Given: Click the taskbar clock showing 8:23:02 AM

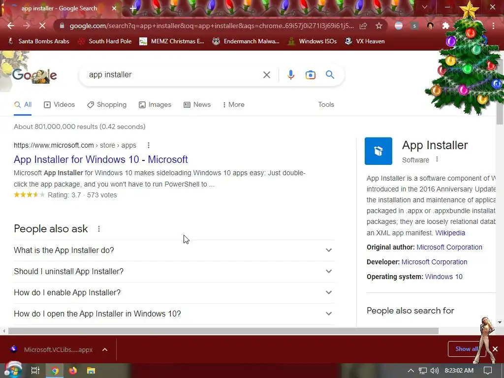Looking at the screenshot, I should tap(459, 371).
